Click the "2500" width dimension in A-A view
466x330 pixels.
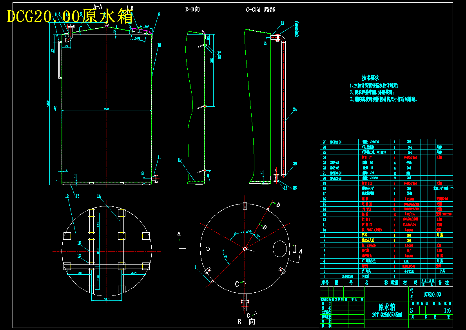point(107,109)
